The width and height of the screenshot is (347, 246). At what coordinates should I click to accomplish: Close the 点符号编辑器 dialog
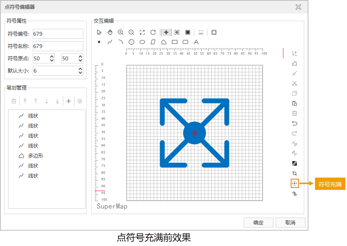[298, 7]
